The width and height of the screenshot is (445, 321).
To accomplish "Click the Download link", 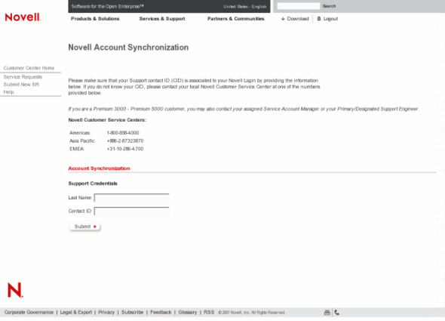I will tap(298, 19).
